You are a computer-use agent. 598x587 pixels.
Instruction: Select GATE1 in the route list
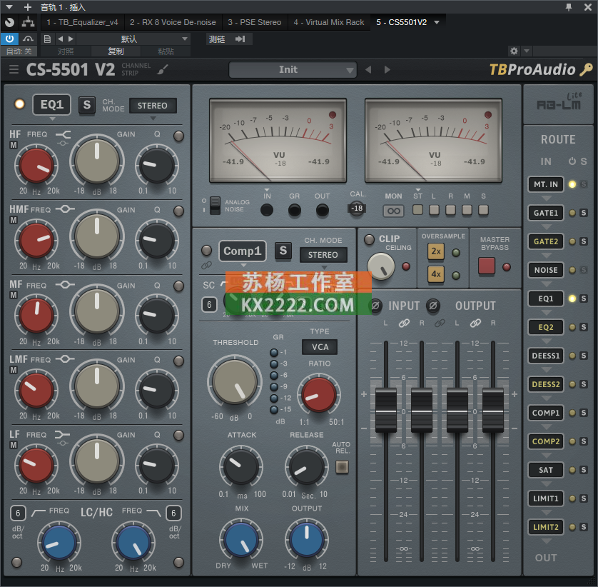[x=546, y=213]
